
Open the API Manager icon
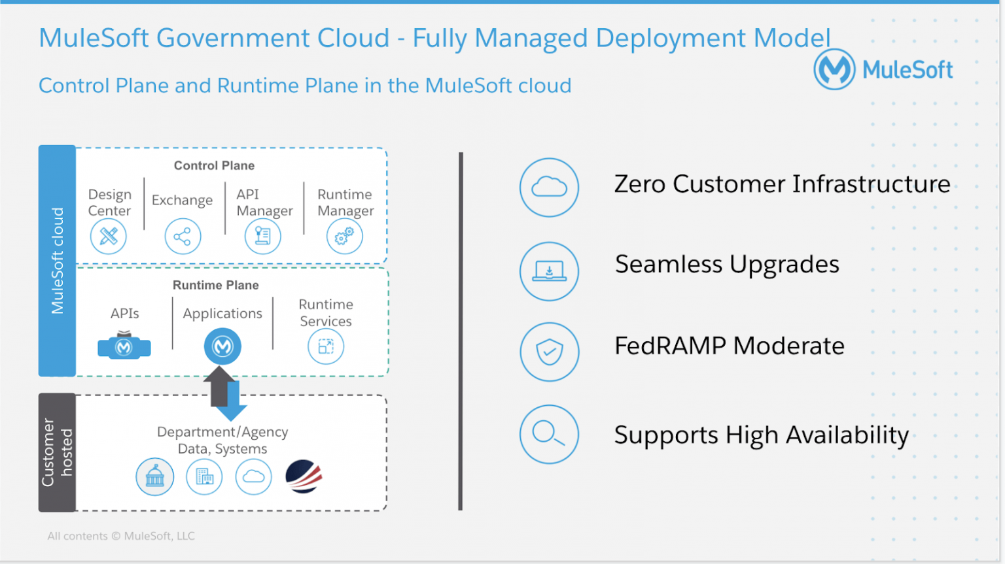(263, 237)
